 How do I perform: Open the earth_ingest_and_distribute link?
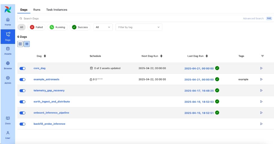[x=52, y=101]
